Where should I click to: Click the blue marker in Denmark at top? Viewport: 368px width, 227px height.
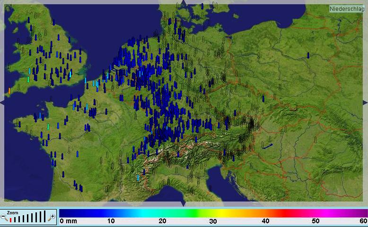[202, 6]
